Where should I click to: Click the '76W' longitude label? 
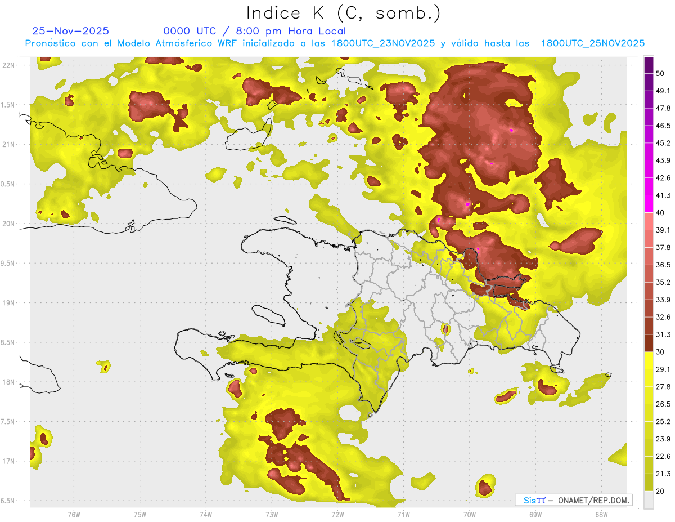[74, 515]
